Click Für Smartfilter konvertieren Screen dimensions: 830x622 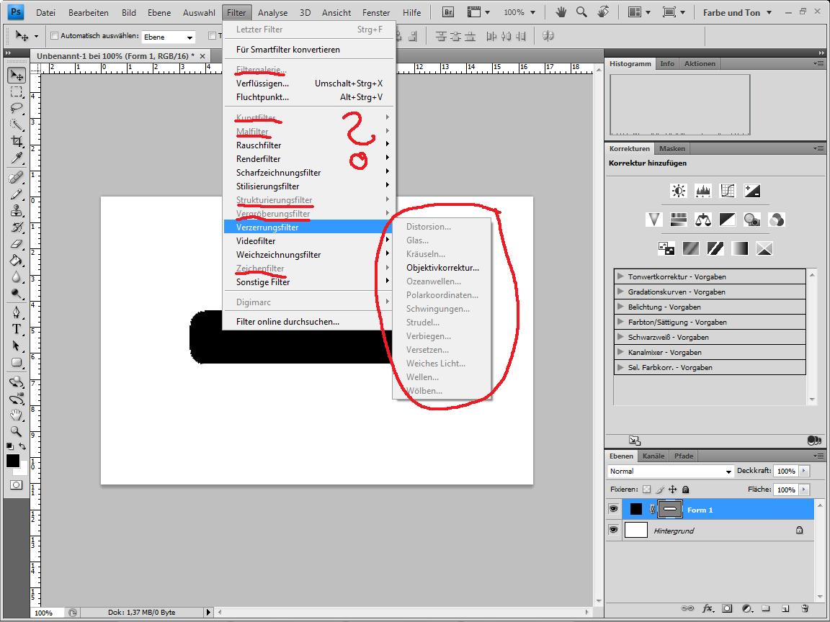click(x=309, y=49)
